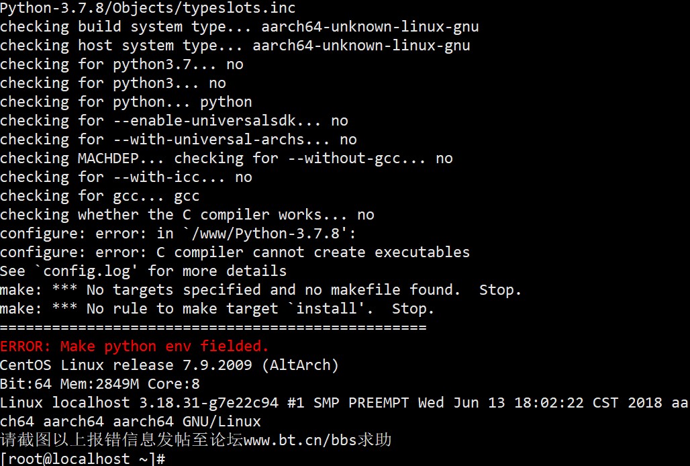The width and height of the screenshot is (690, 466).
Task: Click the red ERROR: Make python env line
Action: (134, 346)
